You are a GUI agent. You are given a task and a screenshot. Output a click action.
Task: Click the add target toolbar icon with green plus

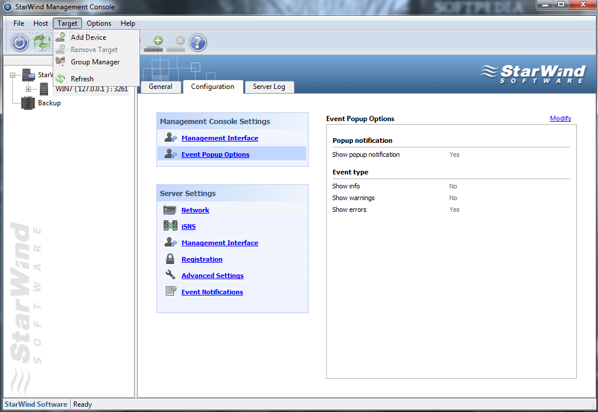(x=153, y=43)
